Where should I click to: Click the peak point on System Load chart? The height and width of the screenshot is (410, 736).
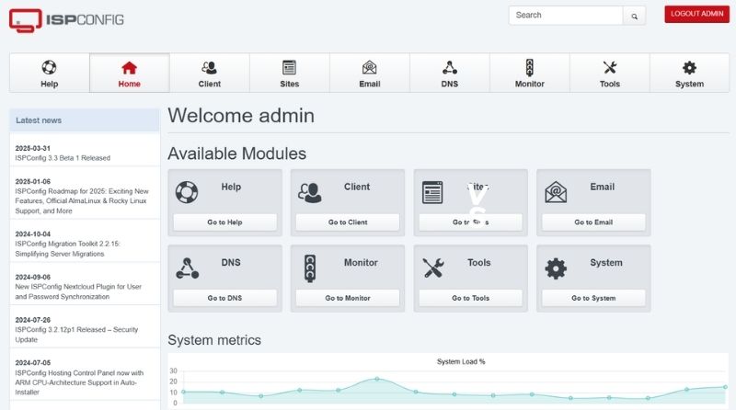click(x=376, y=379)
